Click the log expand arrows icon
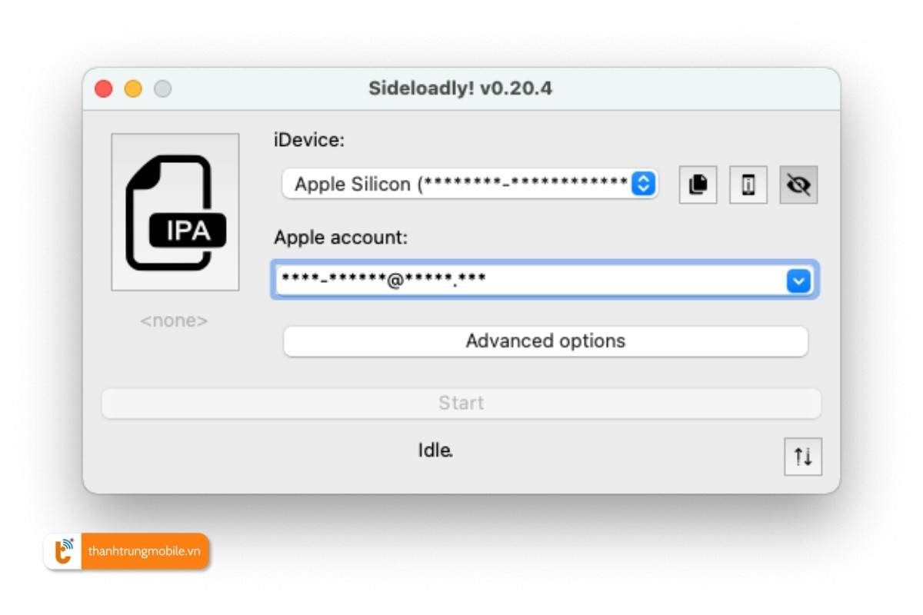The height and width of the screenshot is (615, 923). tap(803, 457)
